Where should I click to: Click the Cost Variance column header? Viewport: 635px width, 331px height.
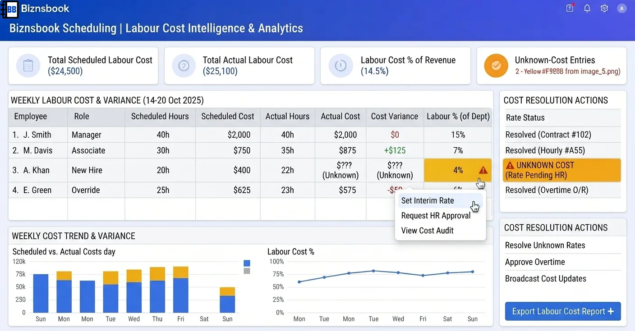click(395, 116)
